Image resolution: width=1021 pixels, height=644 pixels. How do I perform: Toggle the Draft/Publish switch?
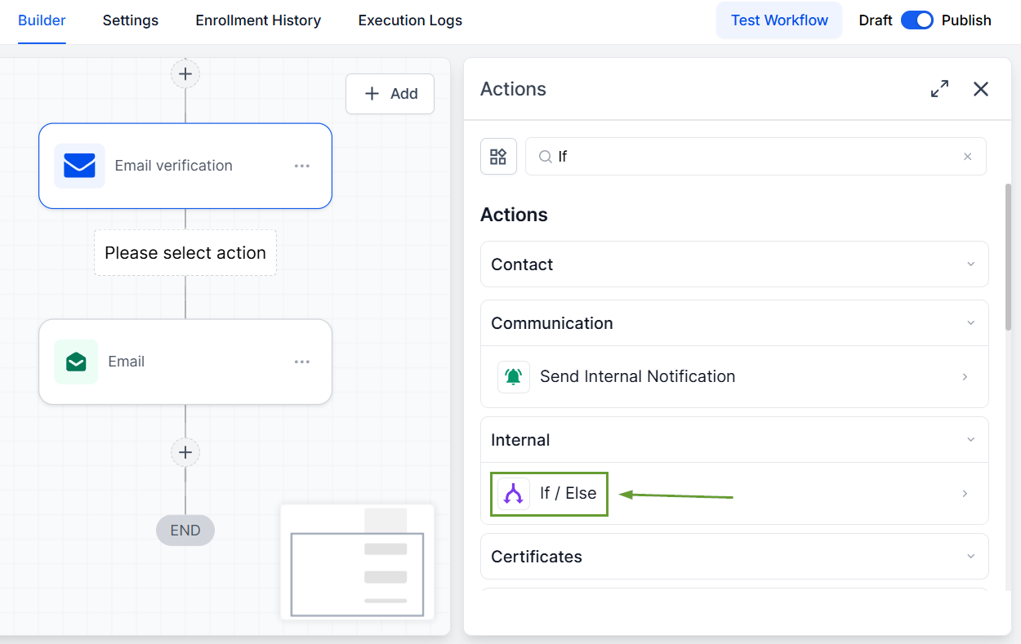tap(917, 20)
